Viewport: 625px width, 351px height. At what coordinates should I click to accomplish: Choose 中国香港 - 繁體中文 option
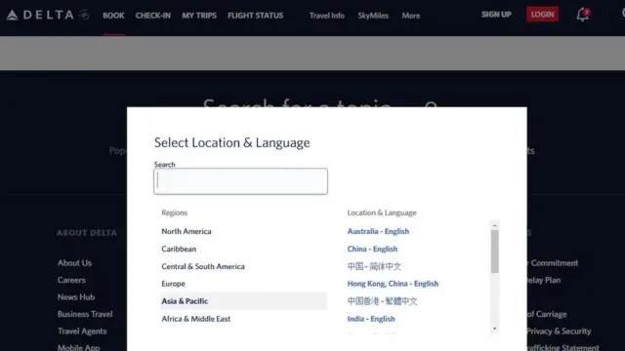[x=382, y=301]
